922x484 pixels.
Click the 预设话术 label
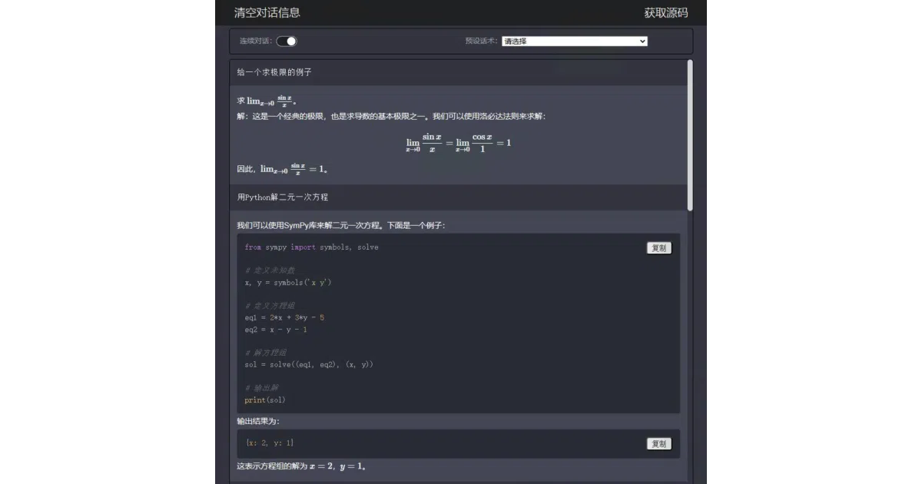[x=482, y=41]
